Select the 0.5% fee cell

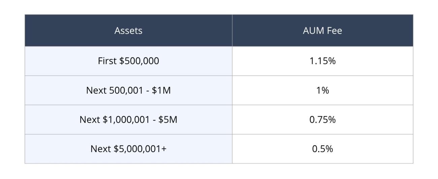click(322, 149)
